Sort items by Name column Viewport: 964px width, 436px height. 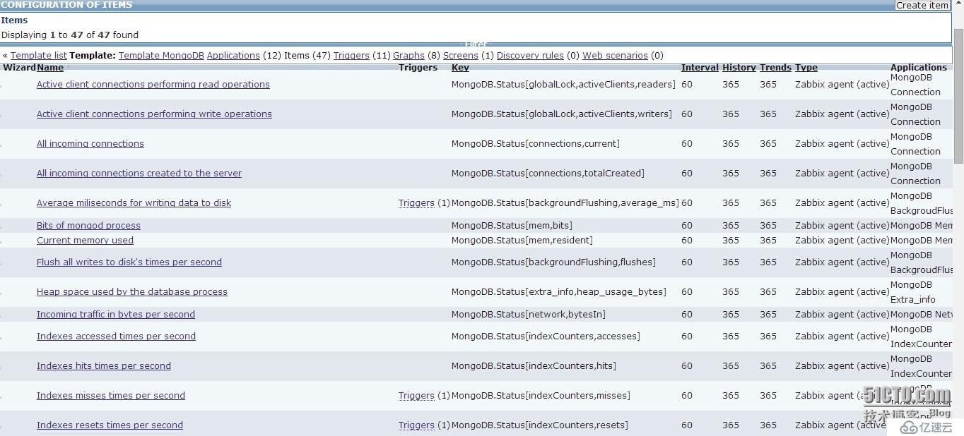click(x=50, y=68)
